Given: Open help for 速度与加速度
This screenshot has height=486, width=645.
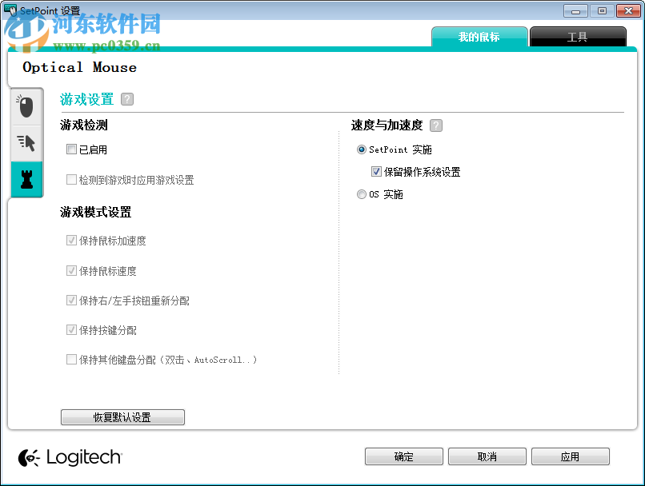Looking at the screenshot, I should coord(436,125).
